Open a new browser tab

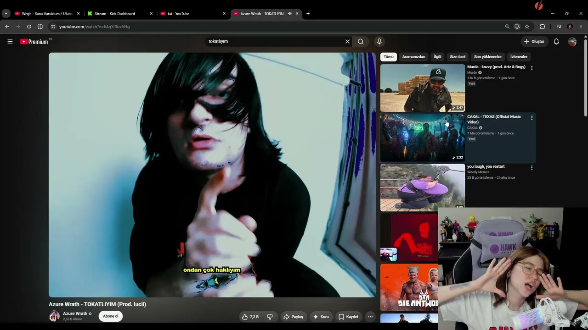point(308,14)
